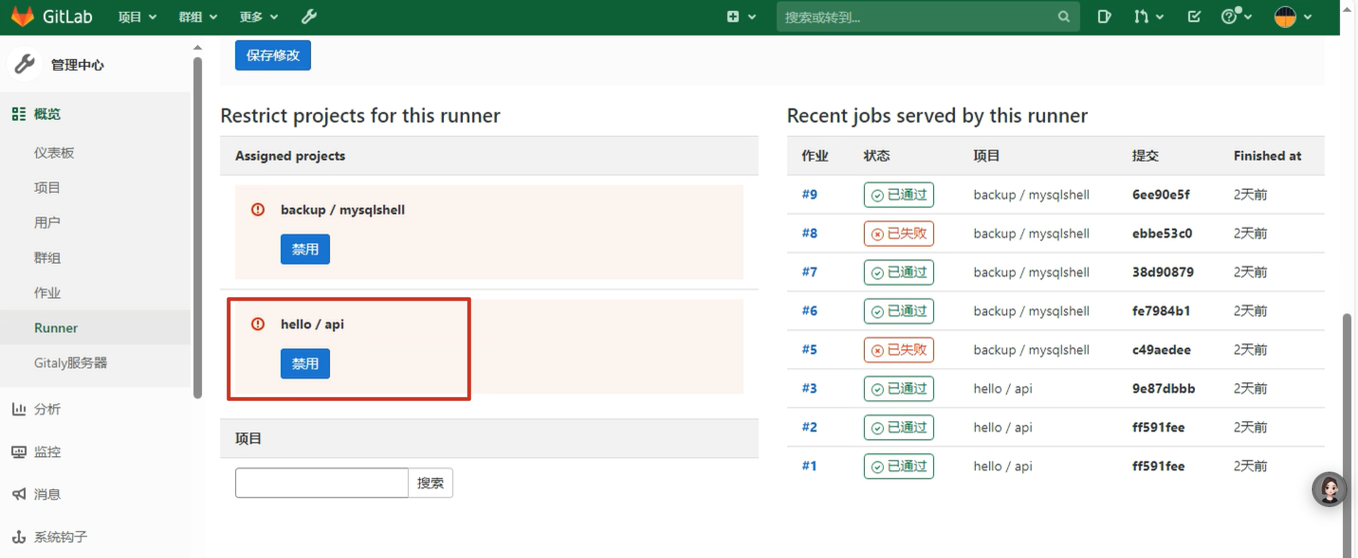Viewport: 1358px width, 558px height.
Task: Click the search magnifier icon
Action: click(1064, 17)
